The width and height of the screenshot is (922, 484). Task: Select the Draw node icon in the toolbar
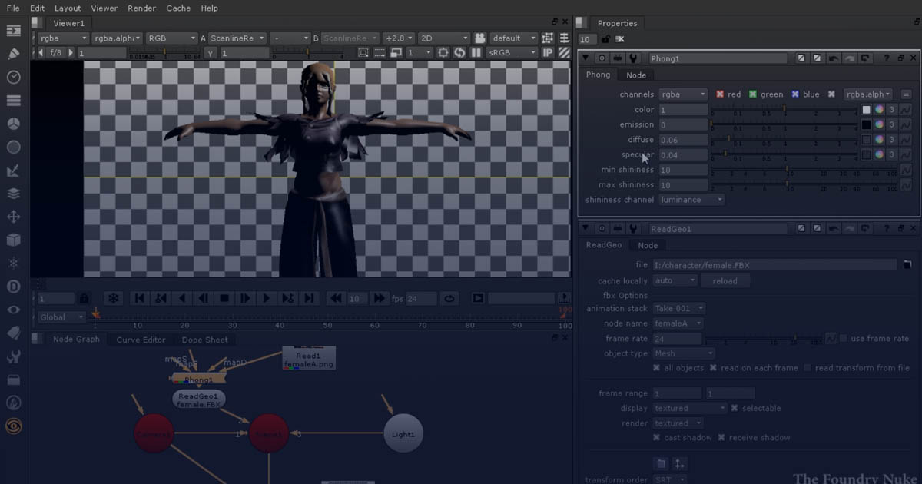pos(13,54)
